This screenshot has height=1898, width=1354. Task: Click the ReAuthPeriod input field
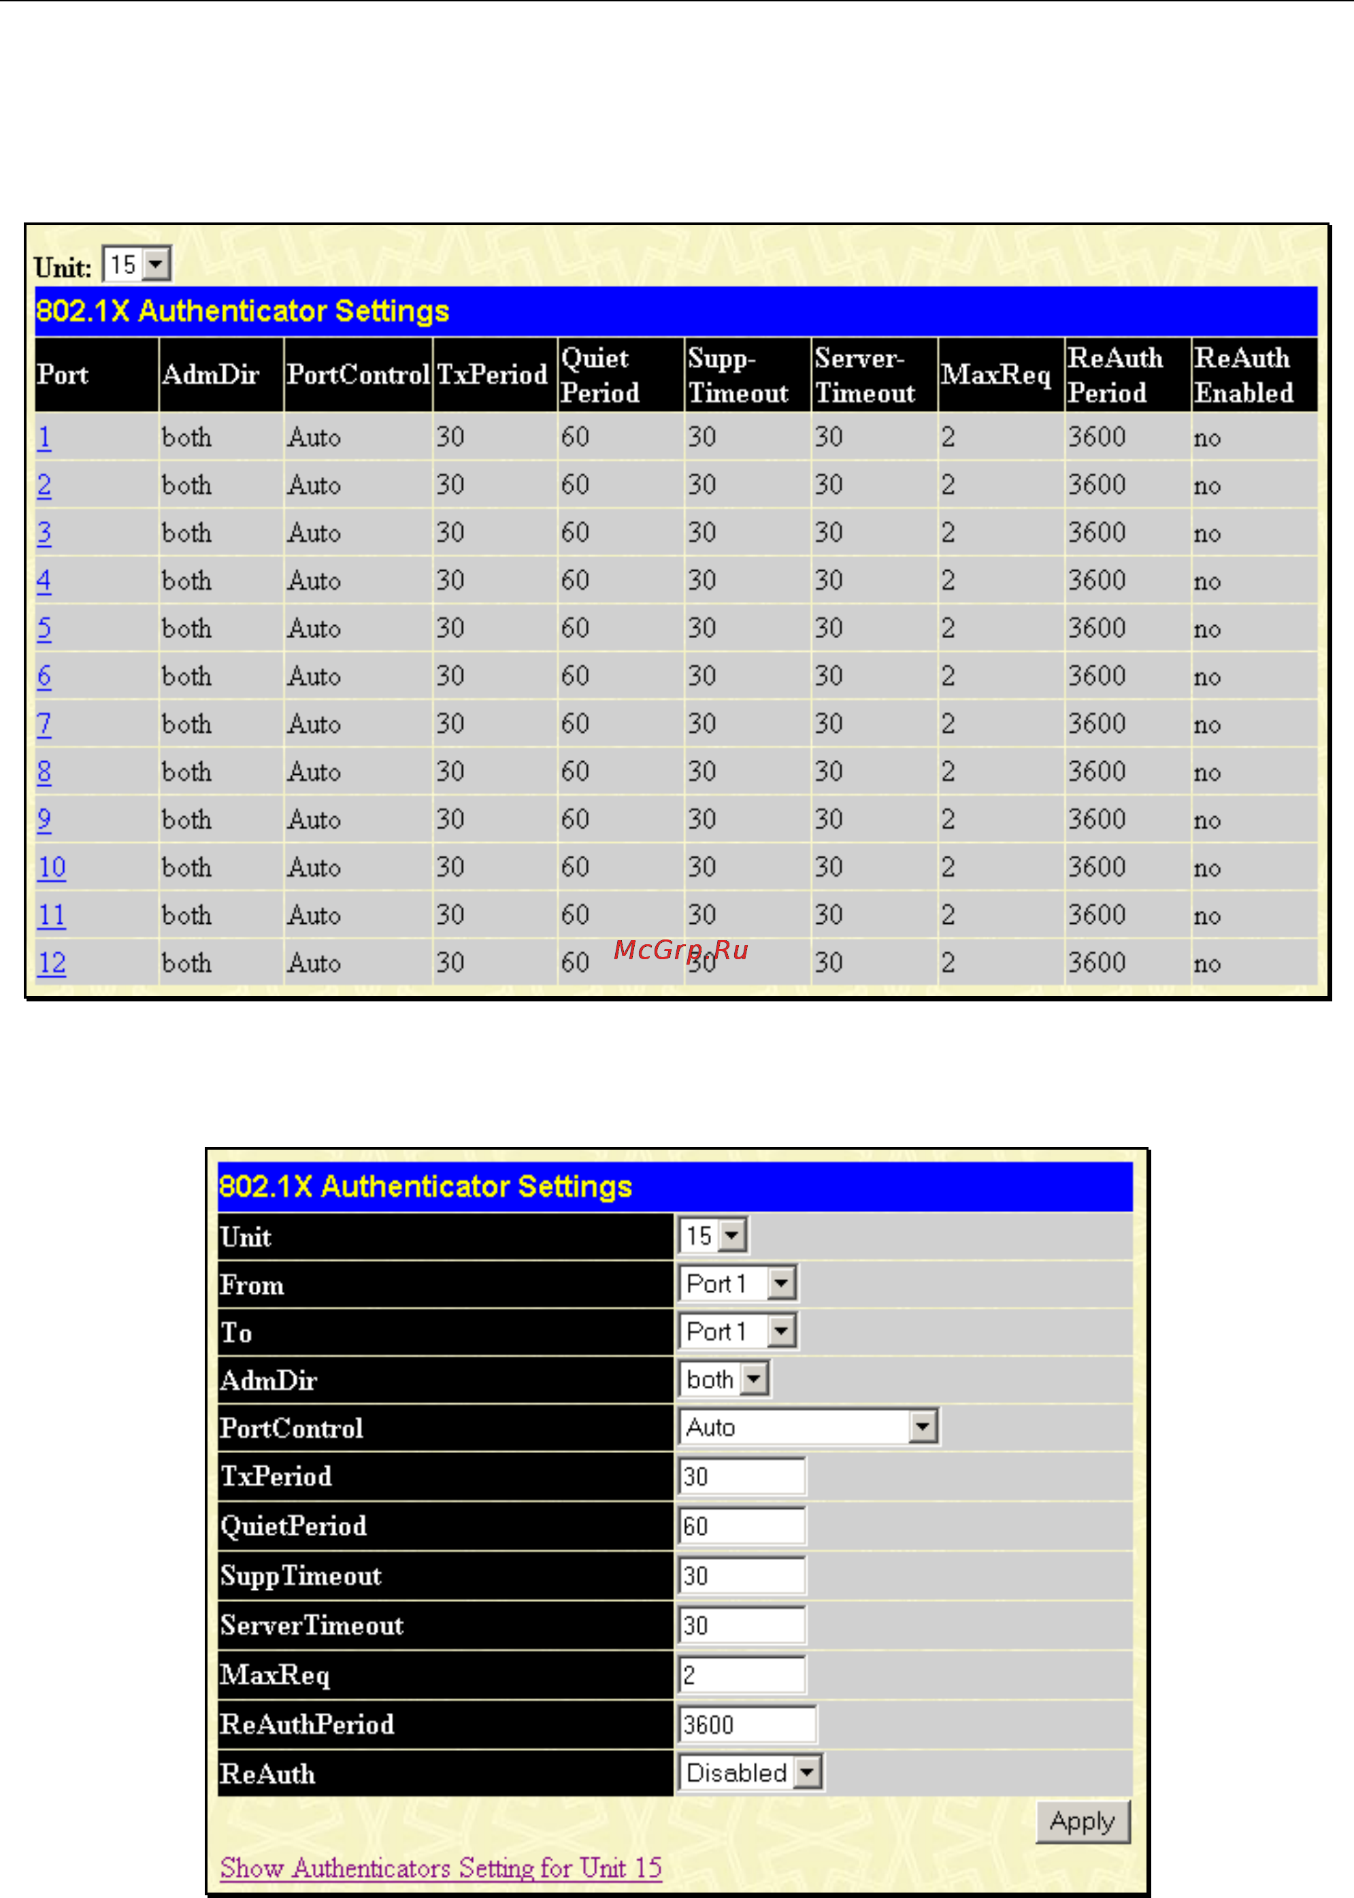tap(748, 1724)
